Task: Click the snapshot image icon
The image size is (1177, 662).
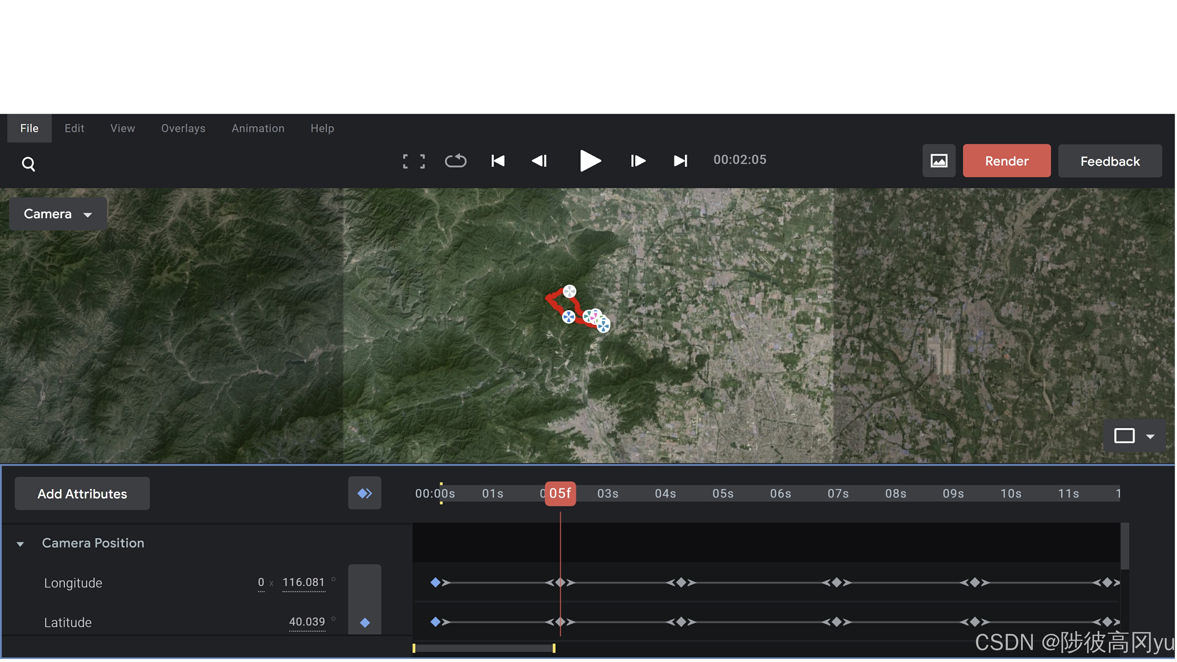Action: point(939,161)
